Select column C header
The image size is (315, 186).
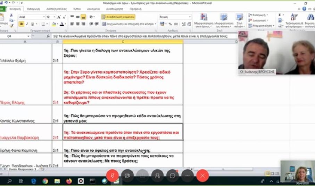point(123,42)
